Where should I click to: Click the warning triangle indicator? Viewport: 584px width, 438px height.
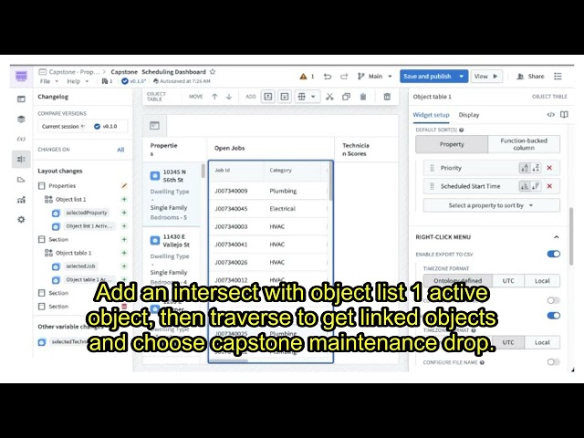click(303, 77)
